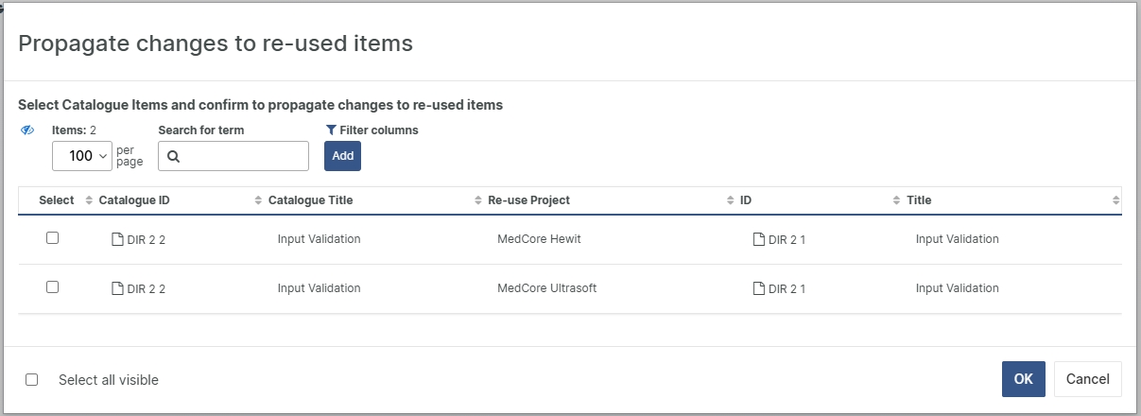This screenshot has height=416, width=1141.
Task: Sort by Catalogue ID column arrows
Action: 90,200
